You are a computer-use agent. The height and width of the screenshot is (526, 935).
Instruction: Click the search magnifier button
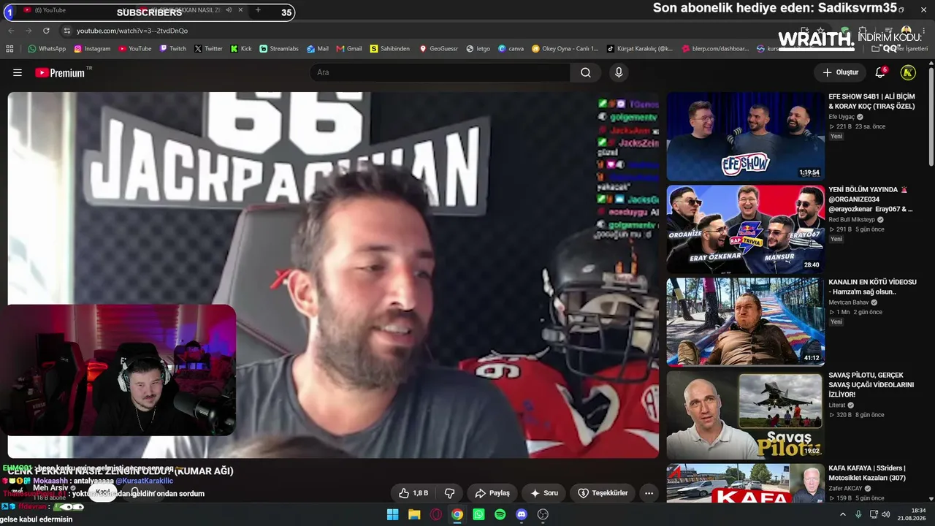[586, 72]
